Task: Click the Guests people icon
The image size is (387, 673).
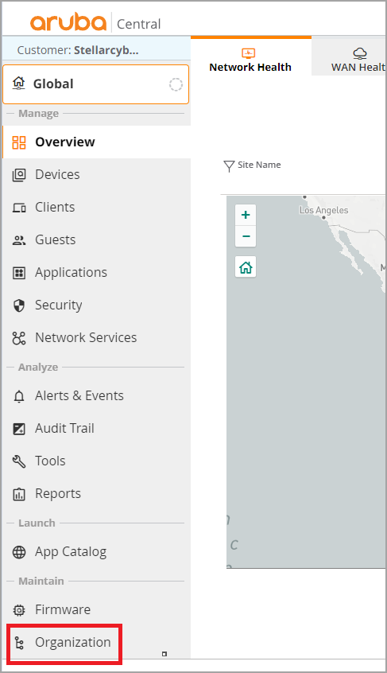Action: [19, 240]
